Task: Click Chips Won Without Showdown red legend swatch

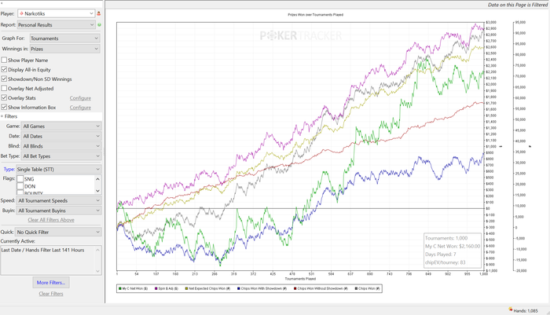Action: [x=295, y=288]
